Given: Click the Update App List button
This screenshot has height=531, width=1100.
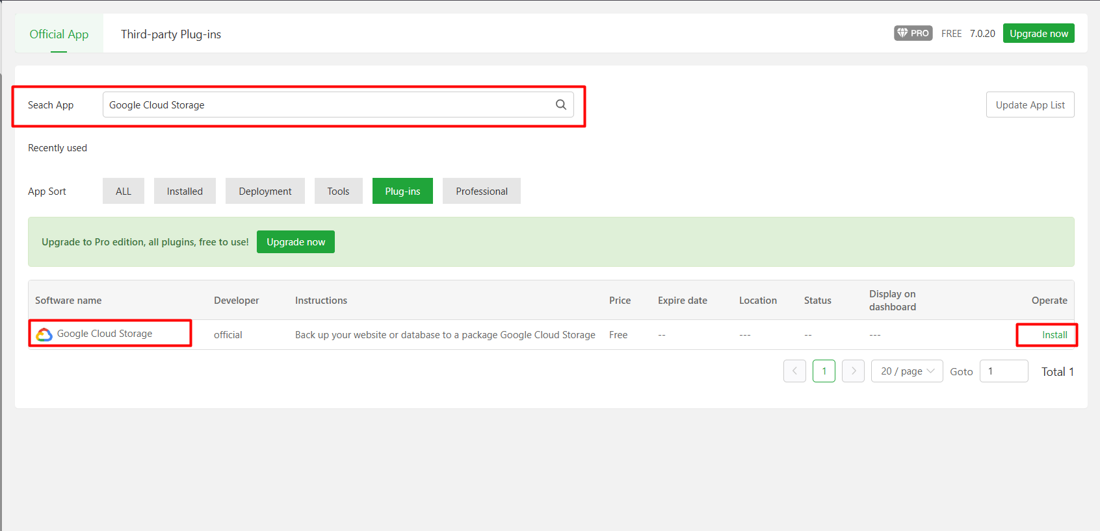Looking at the screenshot, I should click(x=1030, y=105).
